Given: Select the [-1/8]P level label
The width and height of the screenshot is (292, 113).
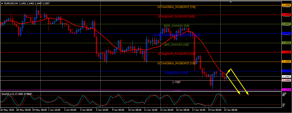Looking at the screenshot, I should [177, 82].
